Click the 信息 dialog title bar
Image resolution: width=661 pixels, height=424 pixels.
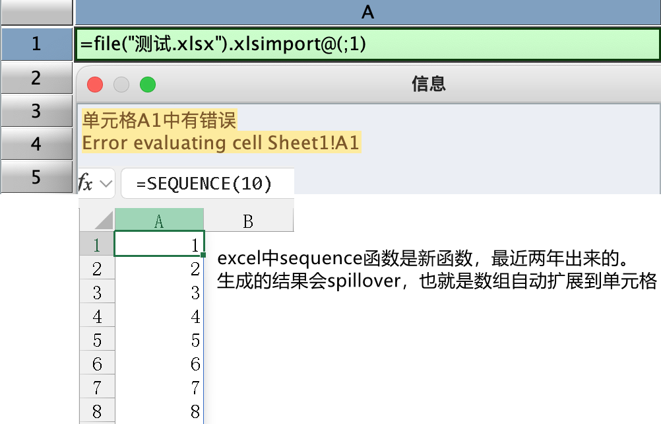429,83
